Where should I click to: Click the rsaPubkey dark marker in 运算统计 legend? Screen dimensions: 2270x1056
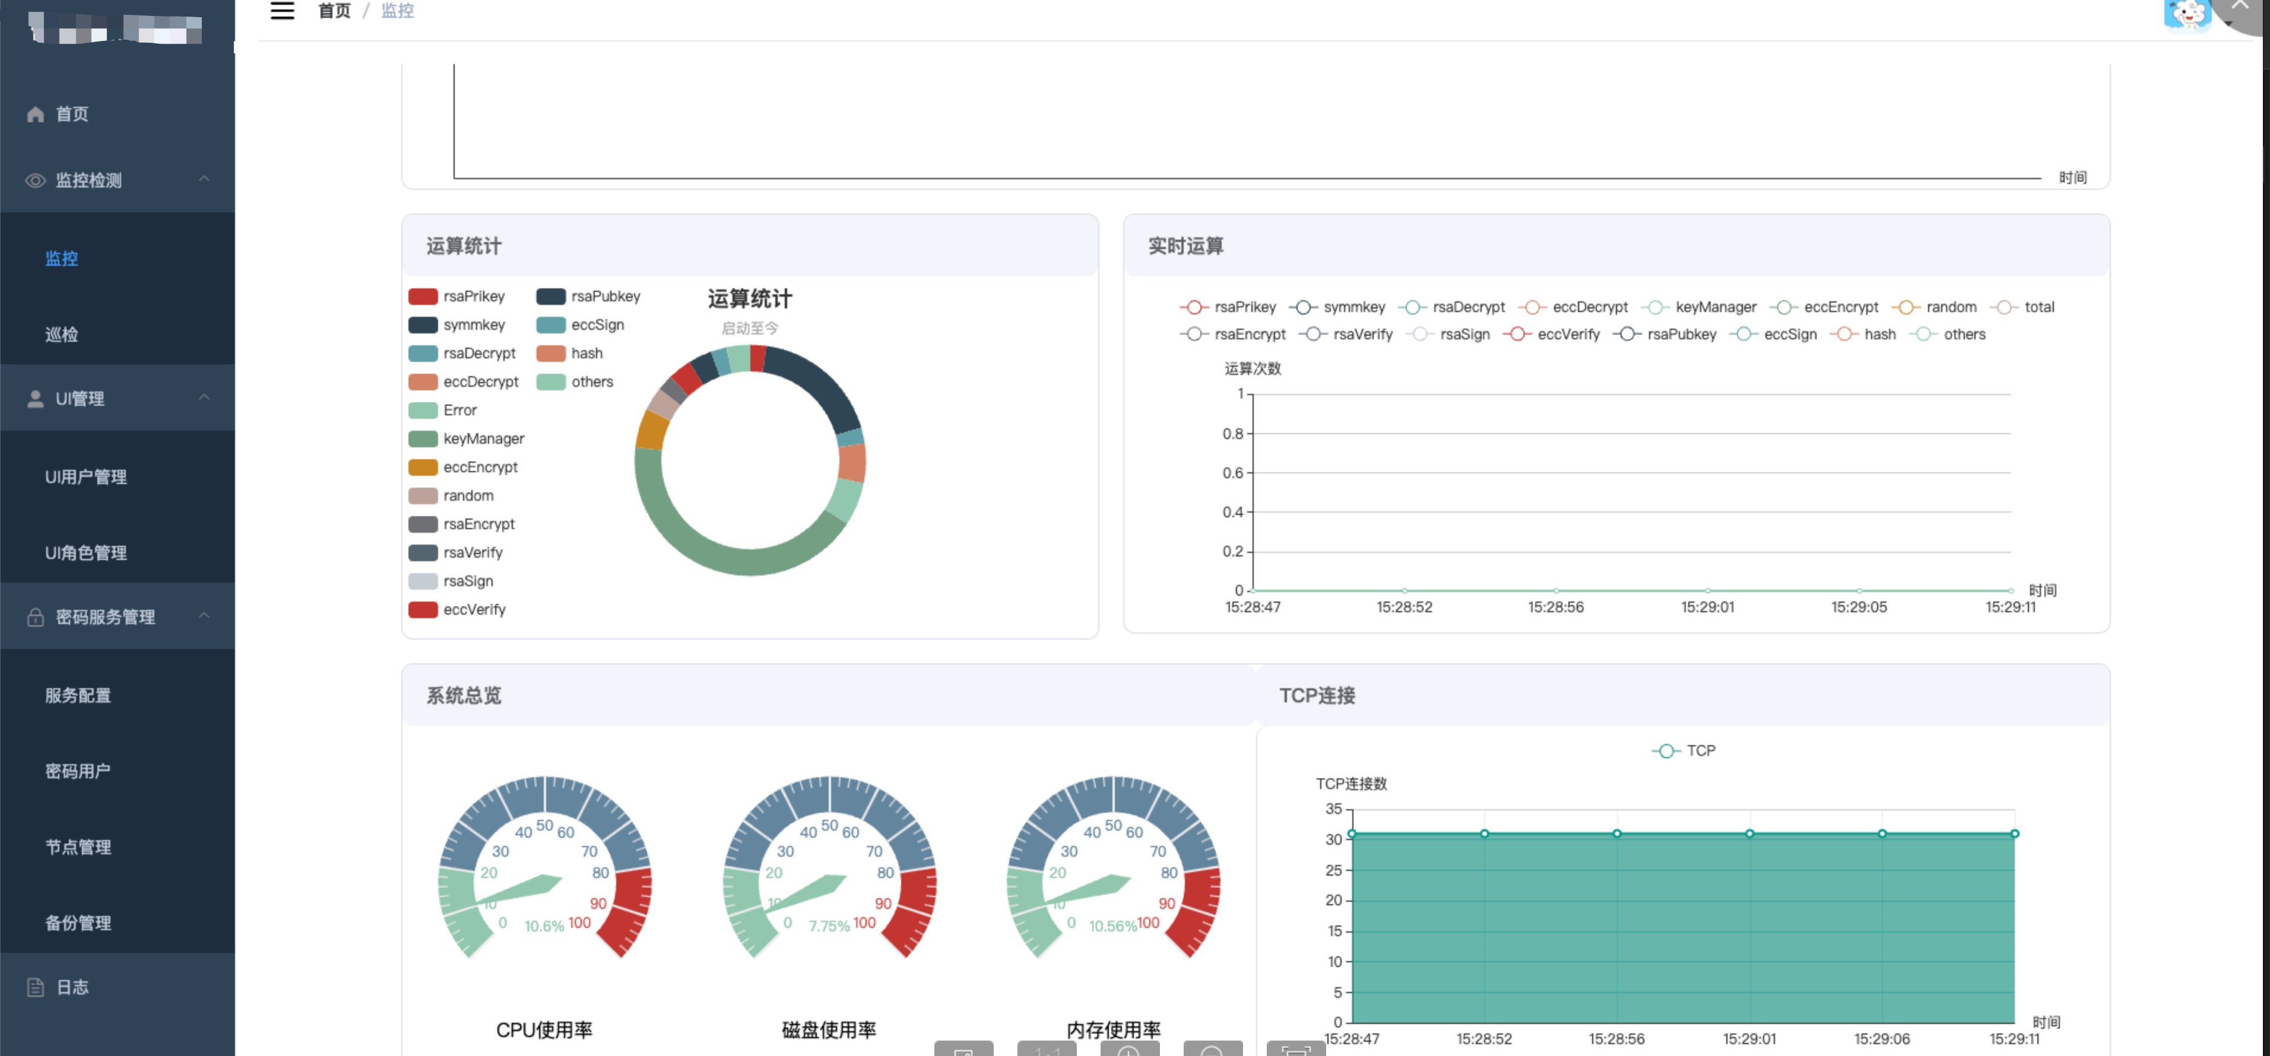tap(551, 297)
